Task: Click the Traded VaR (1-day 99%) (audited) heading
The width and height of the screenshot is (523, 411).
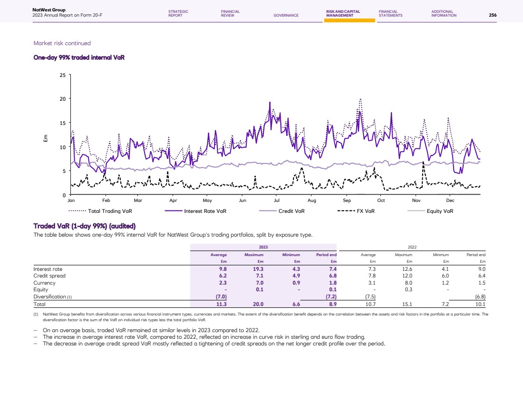Action: pos(85,226)
